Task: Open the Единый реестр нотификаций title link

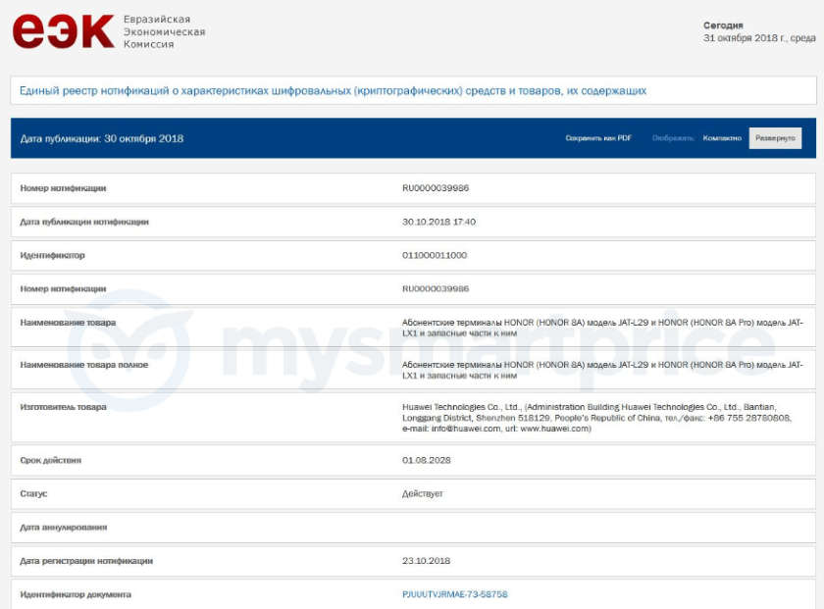Action: 333,91
